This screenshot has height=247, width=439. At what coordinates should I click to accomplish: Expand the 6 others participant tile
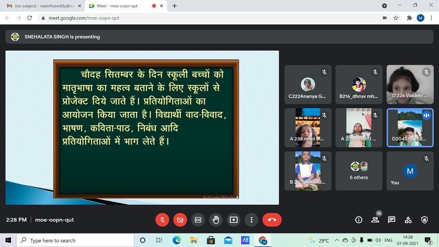tap(359, 171)
